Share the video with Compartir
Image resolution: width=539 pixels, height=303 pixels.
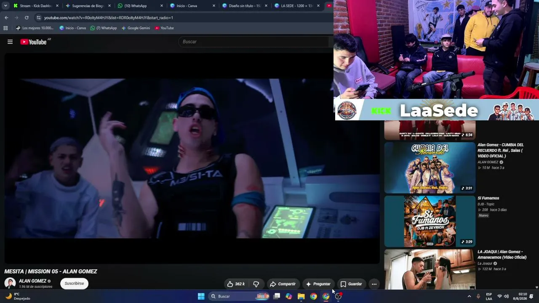pyautogui.click(x=283, y=284)
